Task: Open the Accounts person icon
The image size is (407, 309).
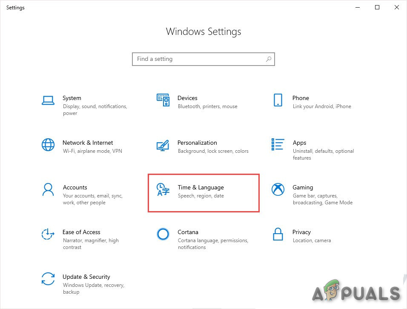Action: pos(48,189)
